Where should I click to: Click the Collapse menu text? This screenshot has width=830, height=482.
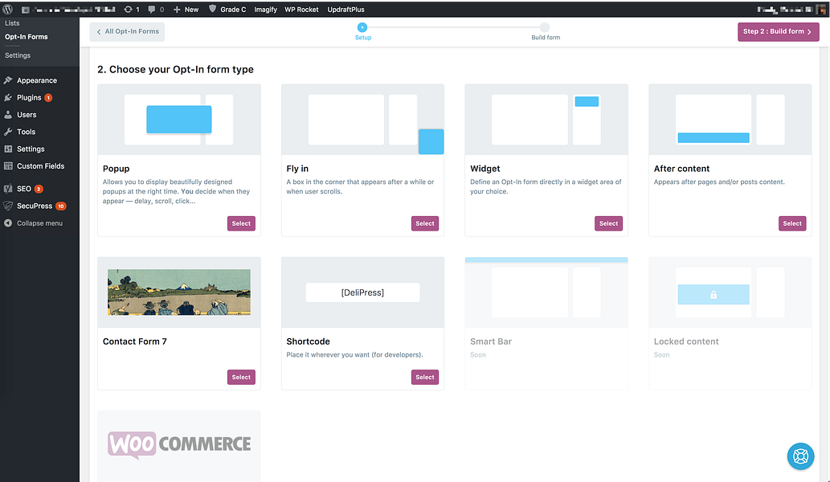tap(39, 223)
